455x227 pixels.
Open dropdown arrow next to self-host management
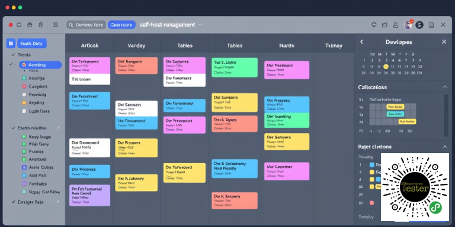[200, 25]
